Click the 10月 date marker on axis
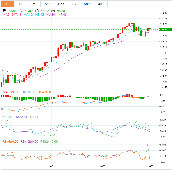 click(102, 166)
